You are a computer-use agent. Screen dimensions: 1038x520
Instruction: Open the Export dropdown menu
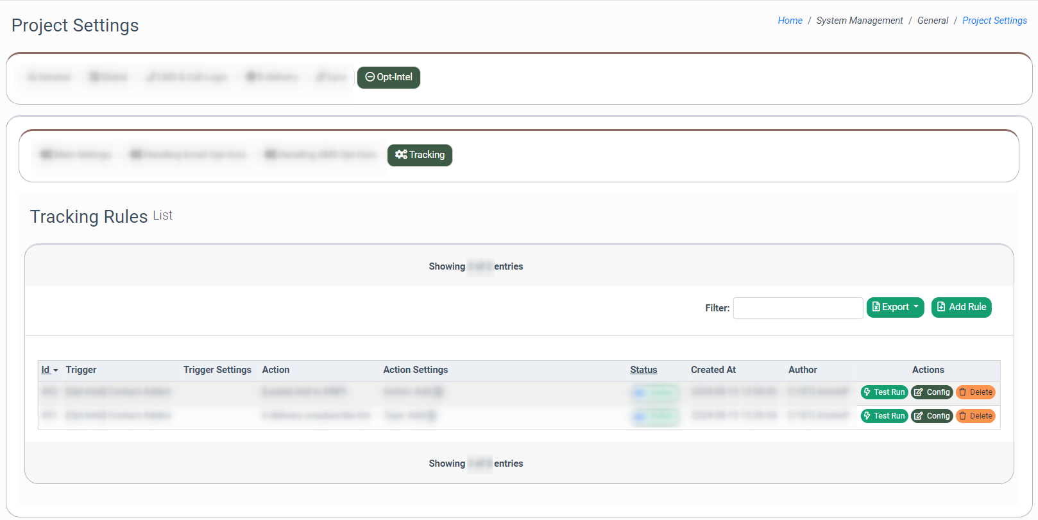tap(895, 308)
